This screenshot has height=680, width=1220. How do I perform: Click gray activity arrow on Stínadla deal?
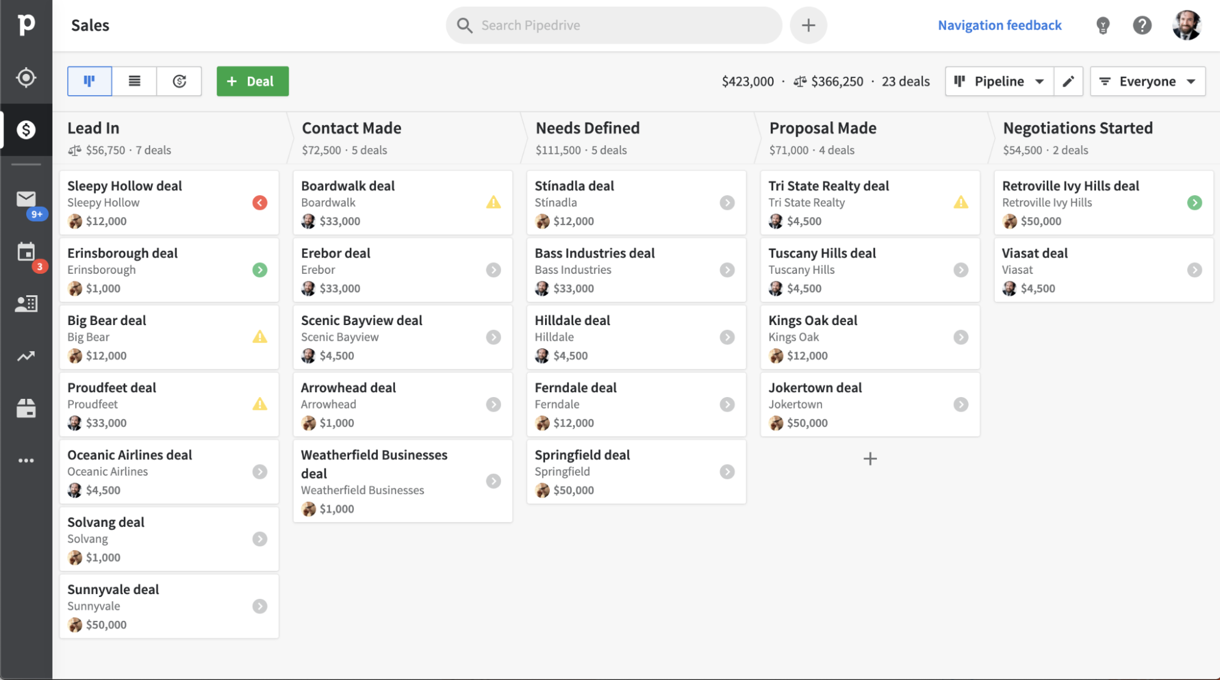click(727, 202)
